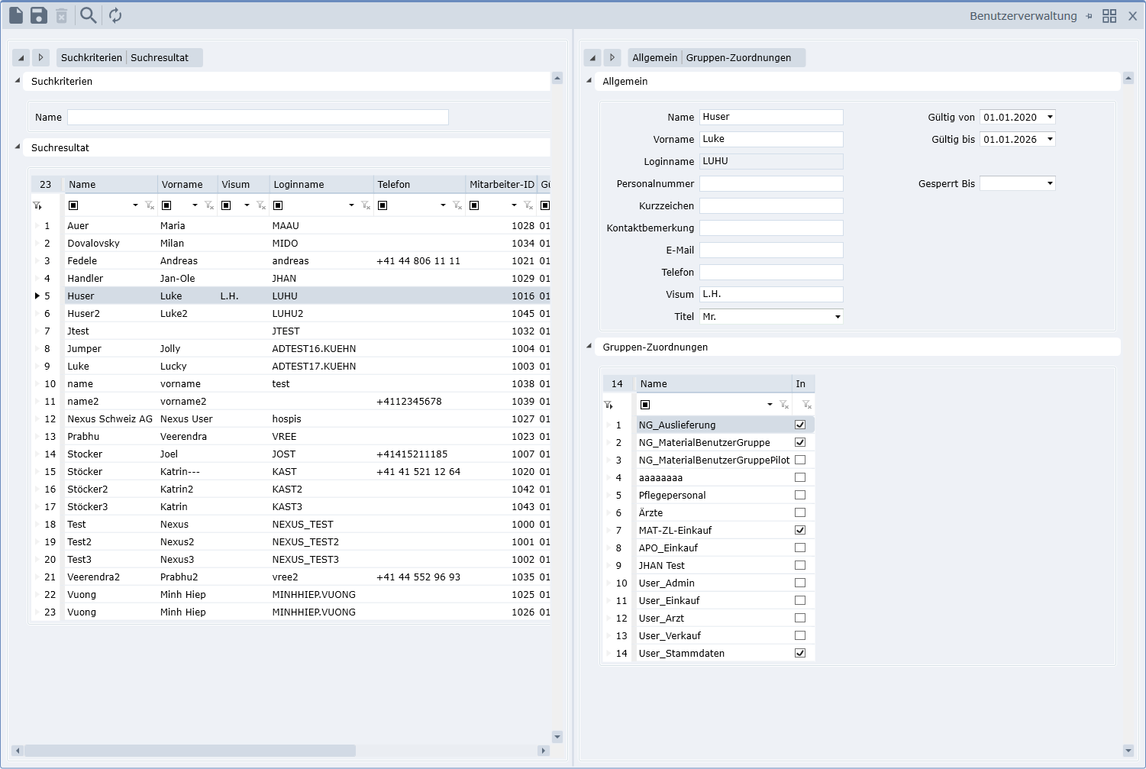Click the new document icon
Screen dimensions: 1146x769
pos(16,15)
